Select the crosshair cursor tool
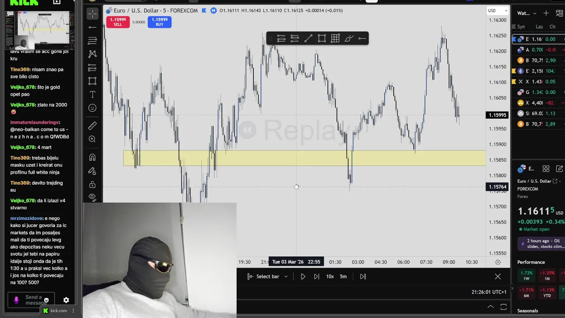 pos(92,14)
